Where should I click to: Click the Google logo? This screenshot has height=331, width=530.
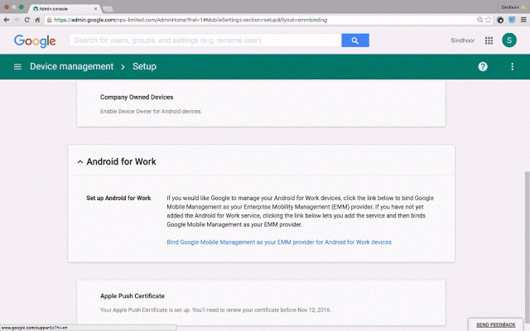[x=35, y=41]
